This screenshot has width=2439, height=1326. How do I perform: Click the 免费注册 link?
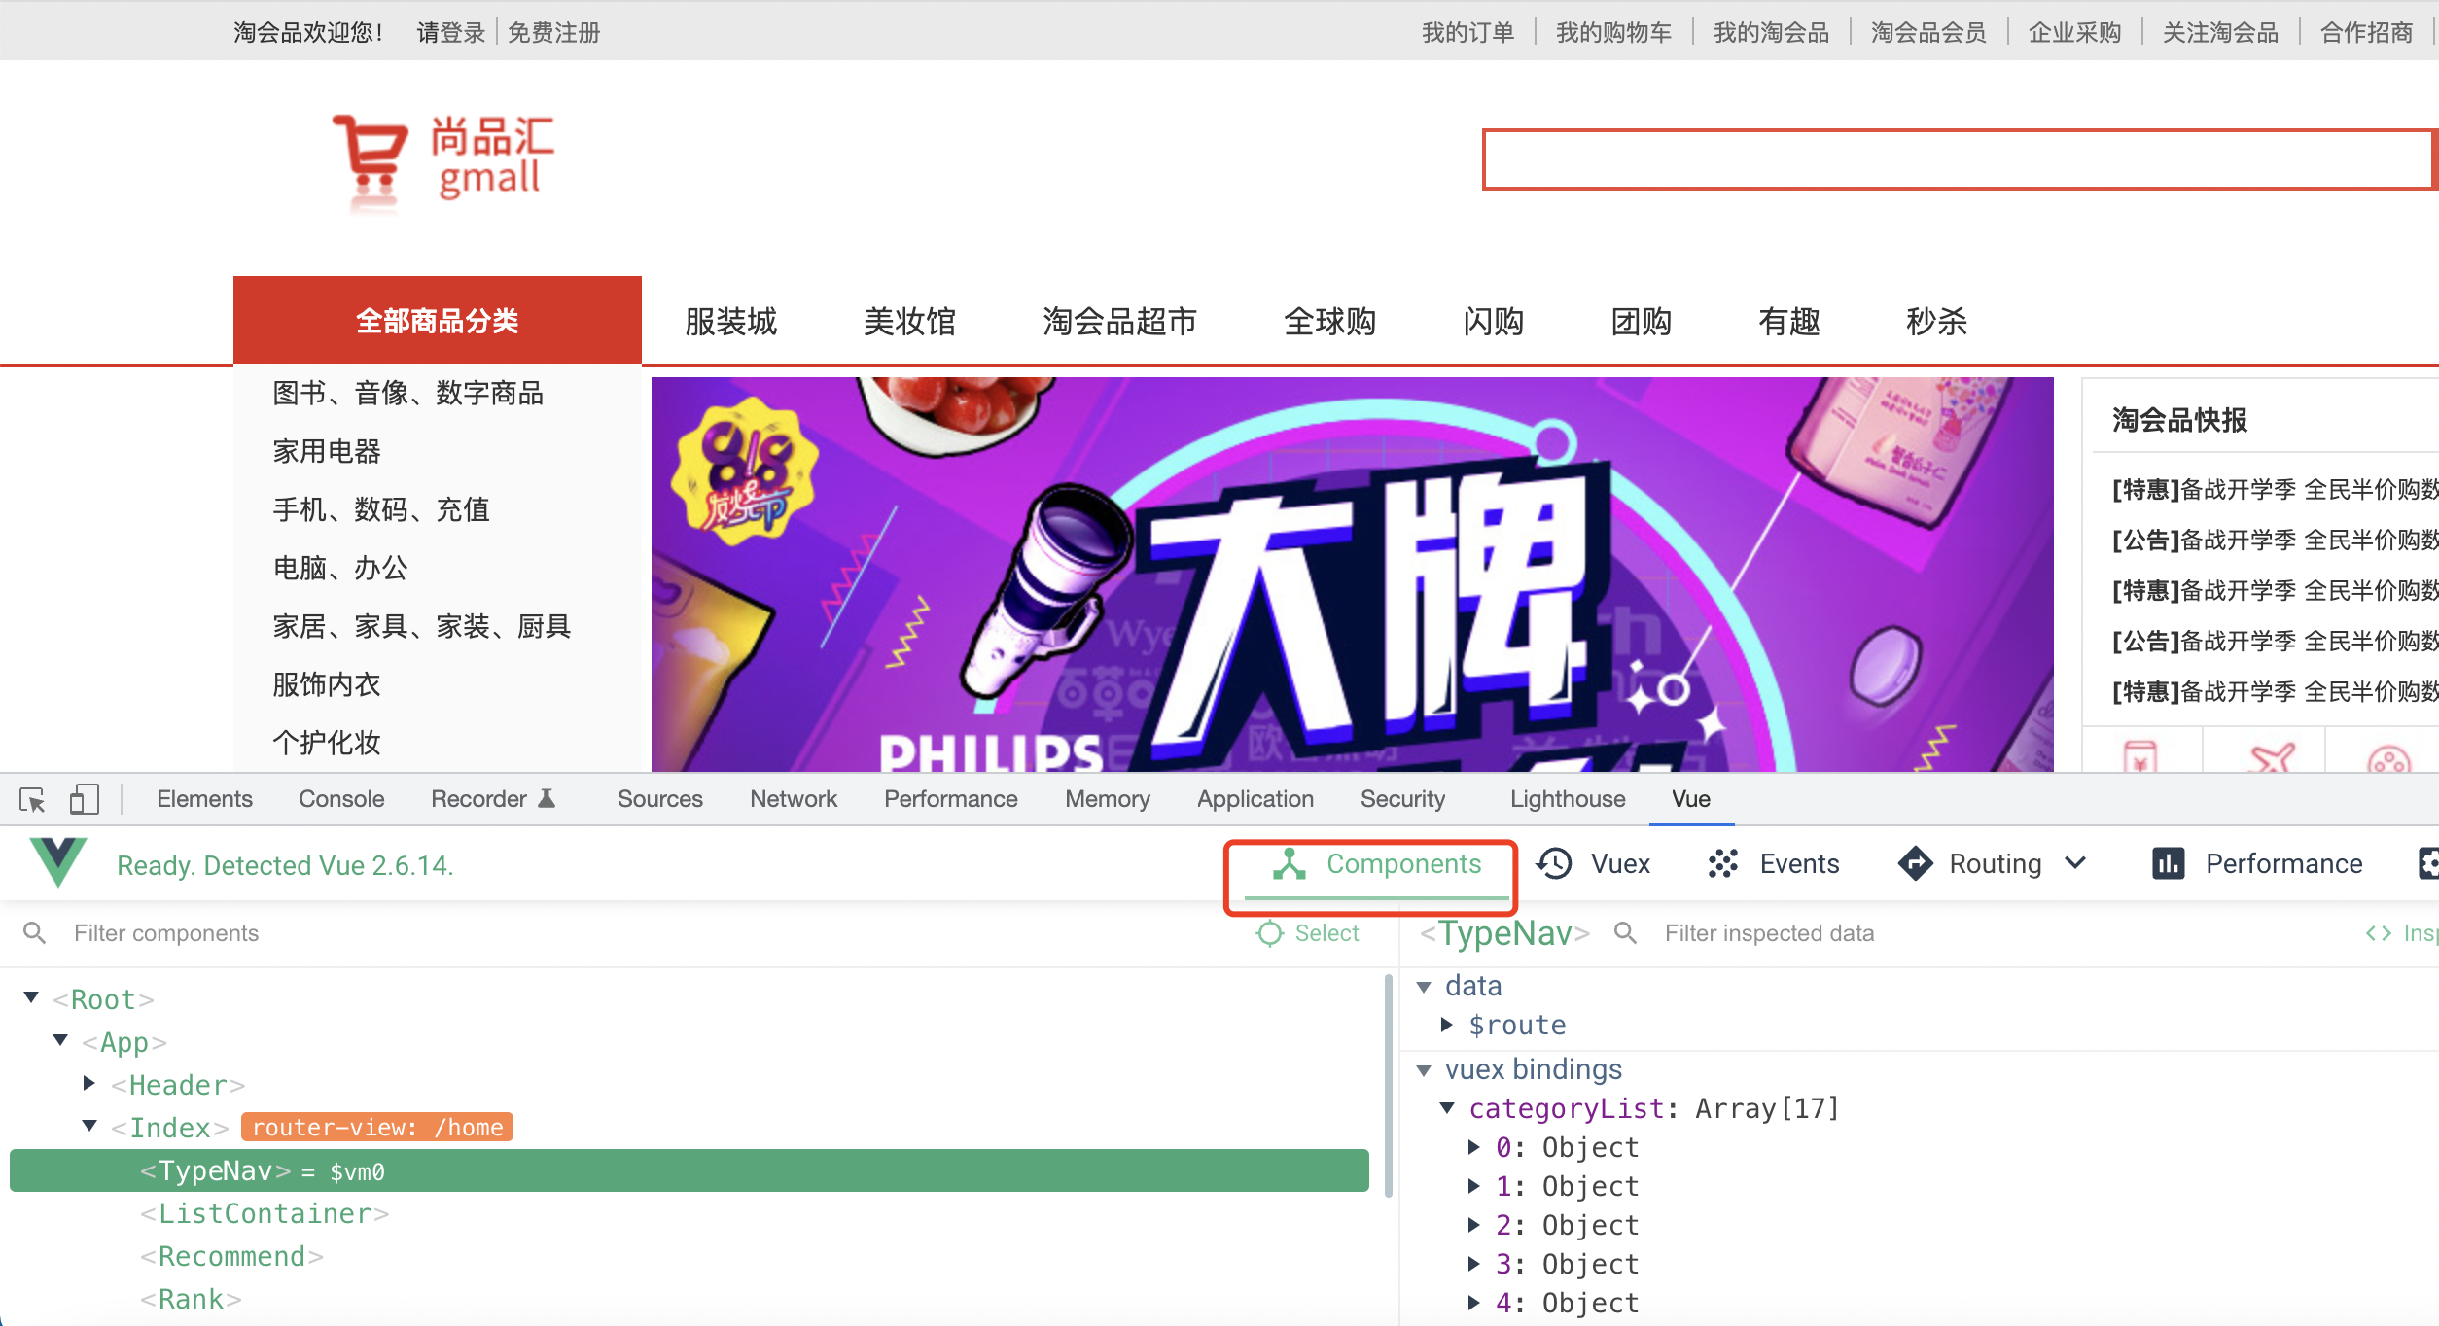[553, 33]
